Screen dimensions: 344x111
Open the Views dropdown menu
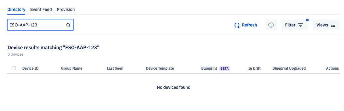click(326, 25)
